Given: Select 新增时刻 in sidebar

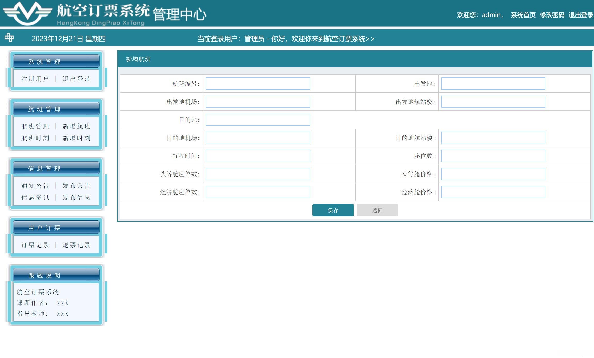Looking at the screenshot, I should 76,138.
